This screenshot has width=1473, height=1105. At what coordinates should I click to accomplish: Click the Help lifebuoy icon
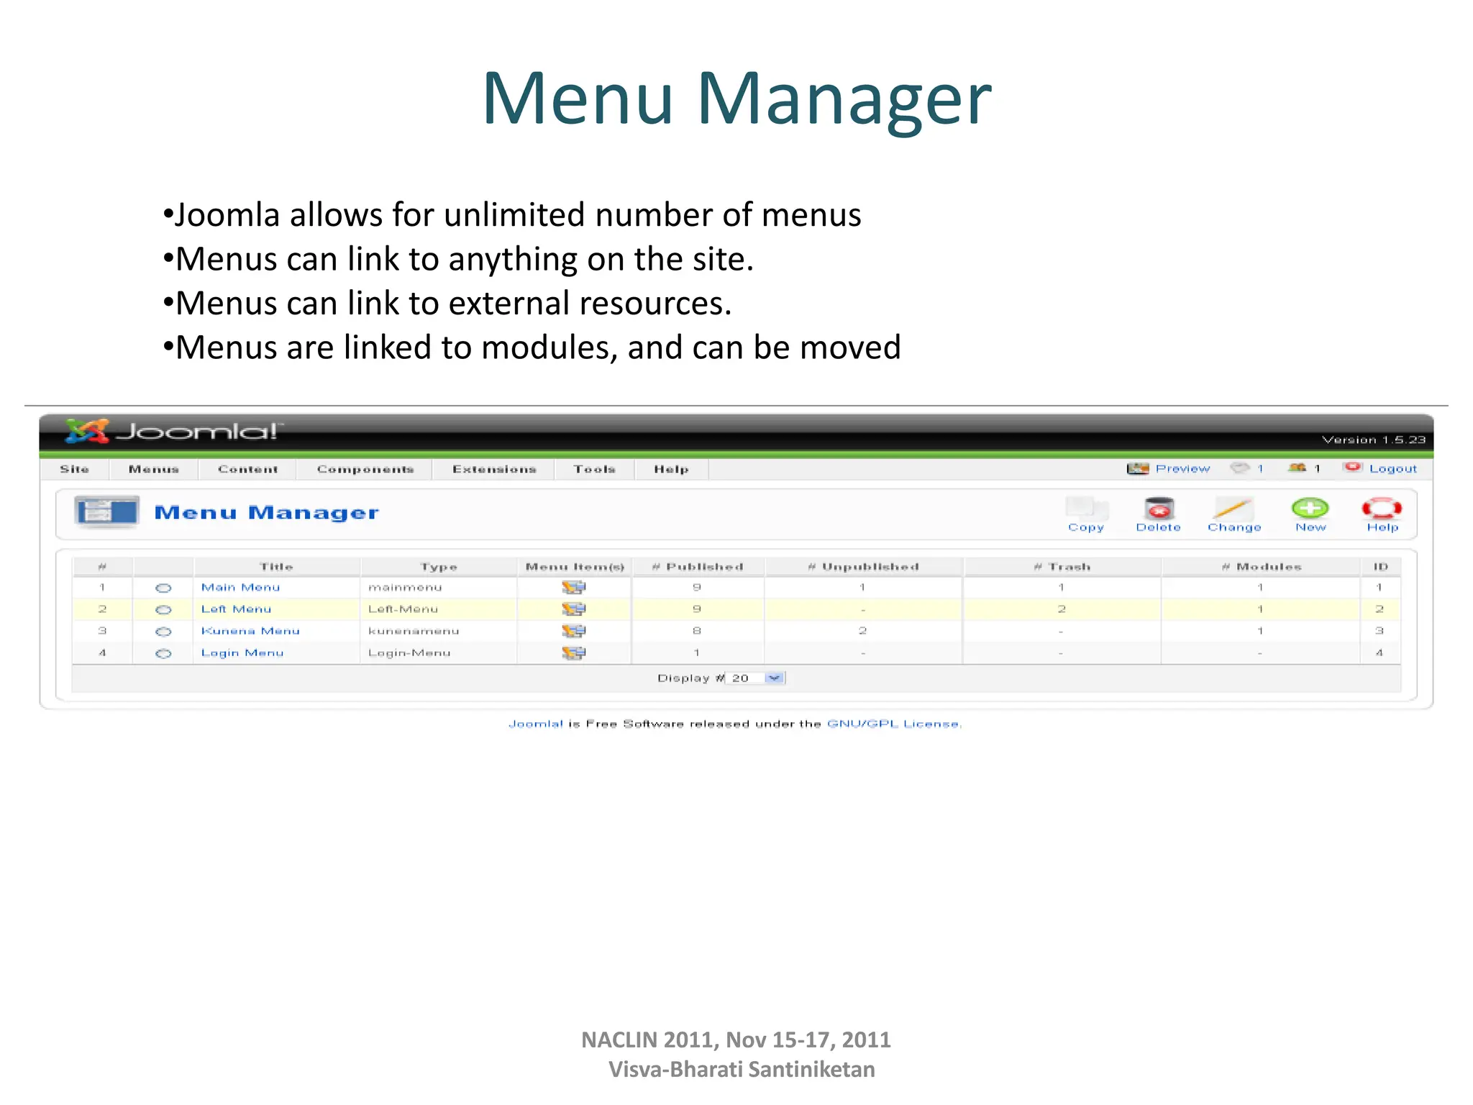(1382, 509)
